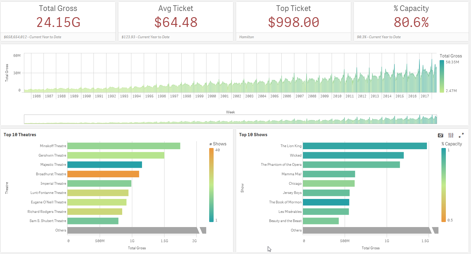Screen dimensions: 471x254
Task: Click the Avg Ticket KPI value $64.48
Action: pos(176,22)
